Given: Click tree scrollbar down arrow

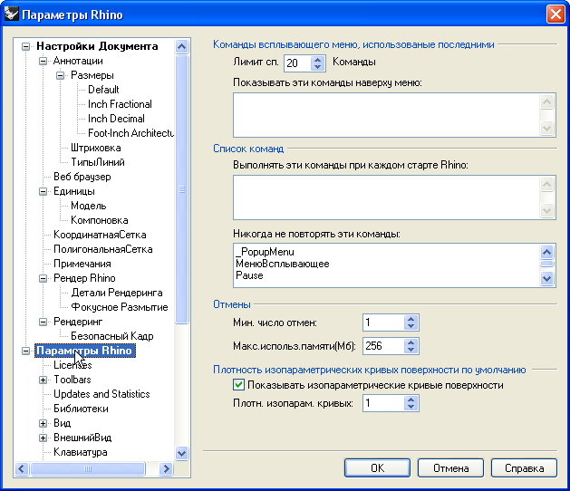Looking at the screenshot, I should tap(181, 453).
